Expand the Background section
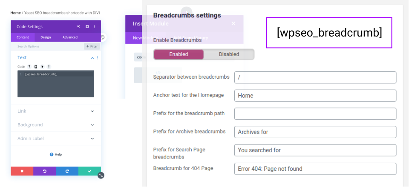Image resolution: width=409 pixels, height=187 pixels. point(56,125)
